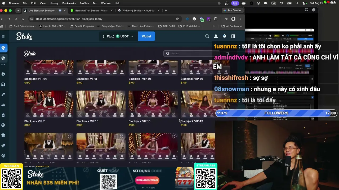Open the Blackjack VIP 15 table thumbnail
This screenshot has width=339, height=190.
pyautogui.click(x=101, y=104)
